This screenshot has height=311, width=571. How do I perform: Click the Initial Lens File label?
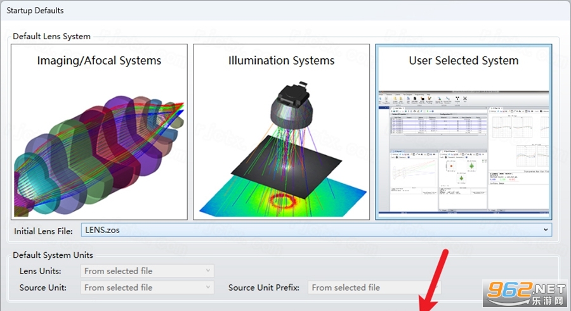[43, 231]
